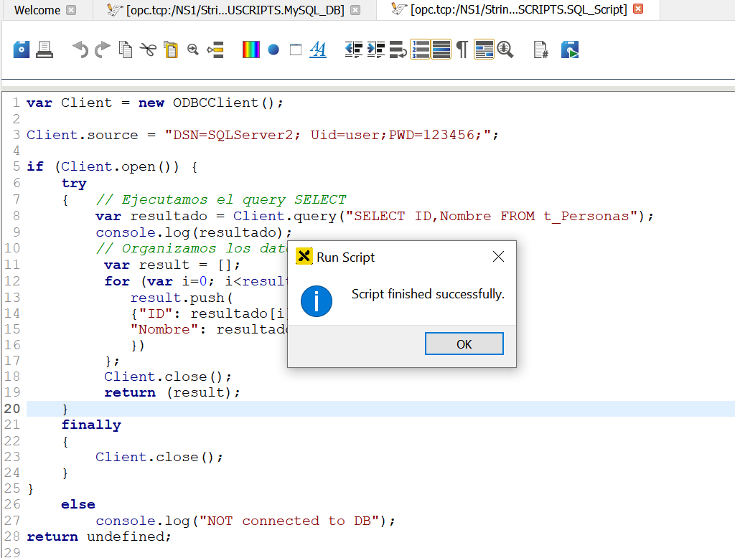Toggle word wrap icon
The width and height of the screenshot is (735, 558).
coord(398,49)
